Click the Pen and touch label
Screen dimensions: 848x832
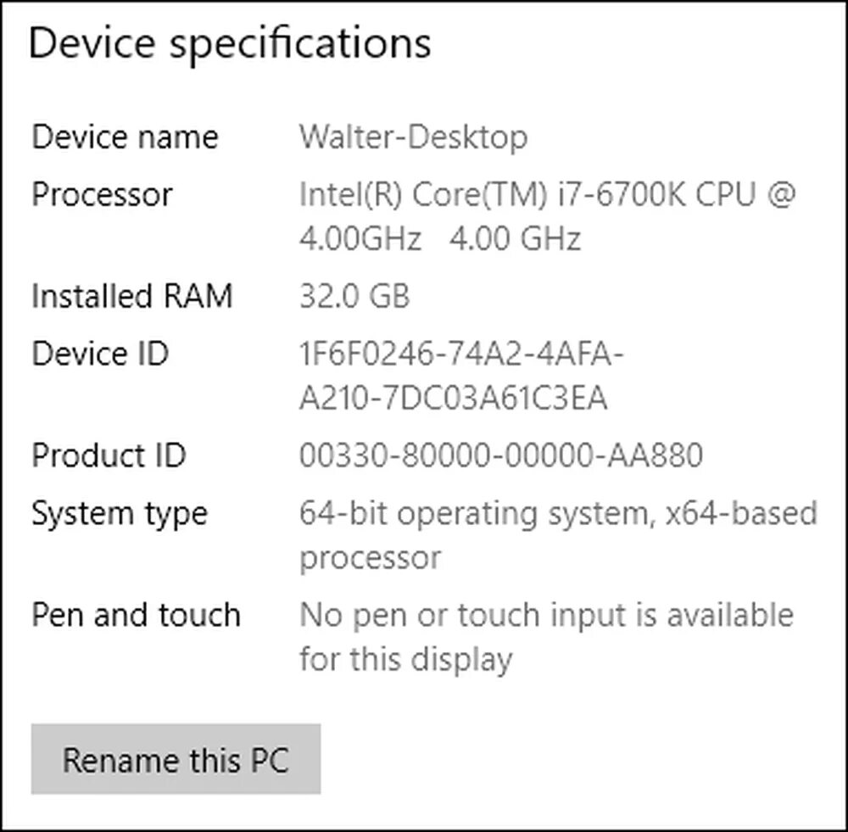click(x=136, y=616)
